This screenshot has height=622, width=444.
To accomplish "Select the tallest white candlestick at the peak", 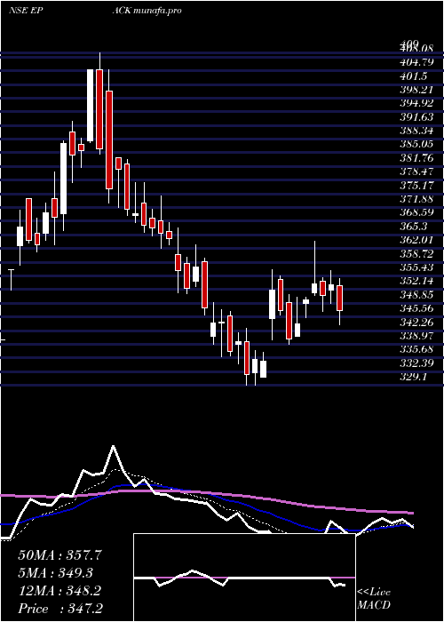I will click(91, 105).
